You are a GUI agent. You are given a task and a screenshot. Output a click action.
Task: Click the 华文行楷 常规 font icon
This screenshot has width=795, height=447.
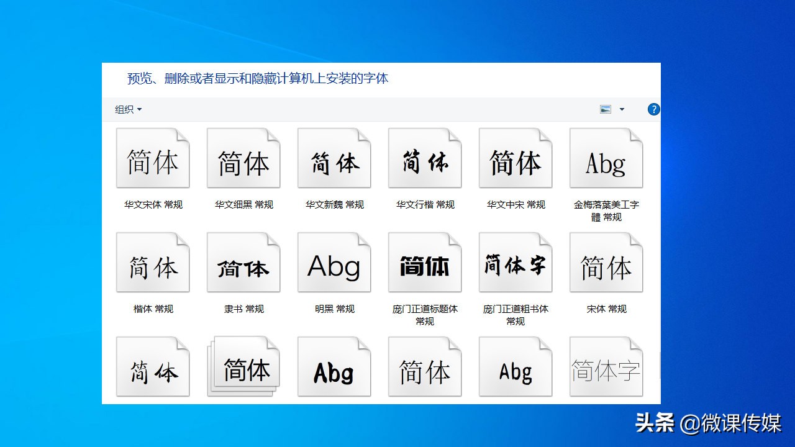(425, 158)
